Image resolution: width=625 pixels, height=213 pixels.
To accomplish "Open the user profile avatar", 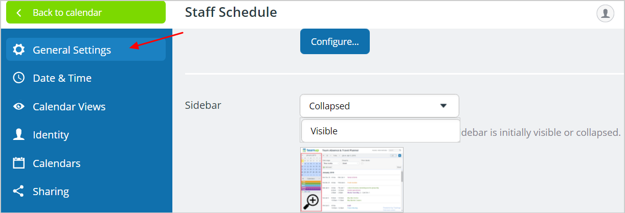I will 605,13.
